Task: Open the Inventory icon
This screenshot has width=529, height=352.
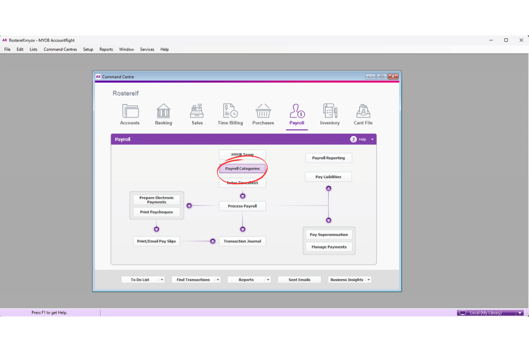Action: click(x=330, y=111)
